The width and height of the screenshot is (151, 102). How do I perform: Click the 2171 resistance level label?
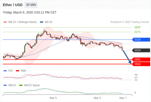[x=137, y=32]
